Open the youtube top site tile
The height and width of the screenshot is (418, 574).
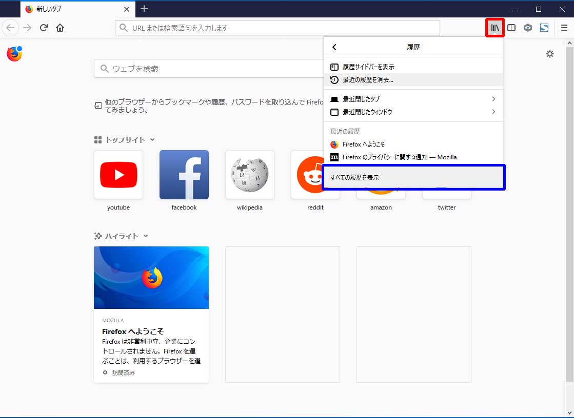coord(118,175)
